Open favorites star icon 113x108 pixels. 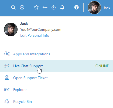pos(36,7)
